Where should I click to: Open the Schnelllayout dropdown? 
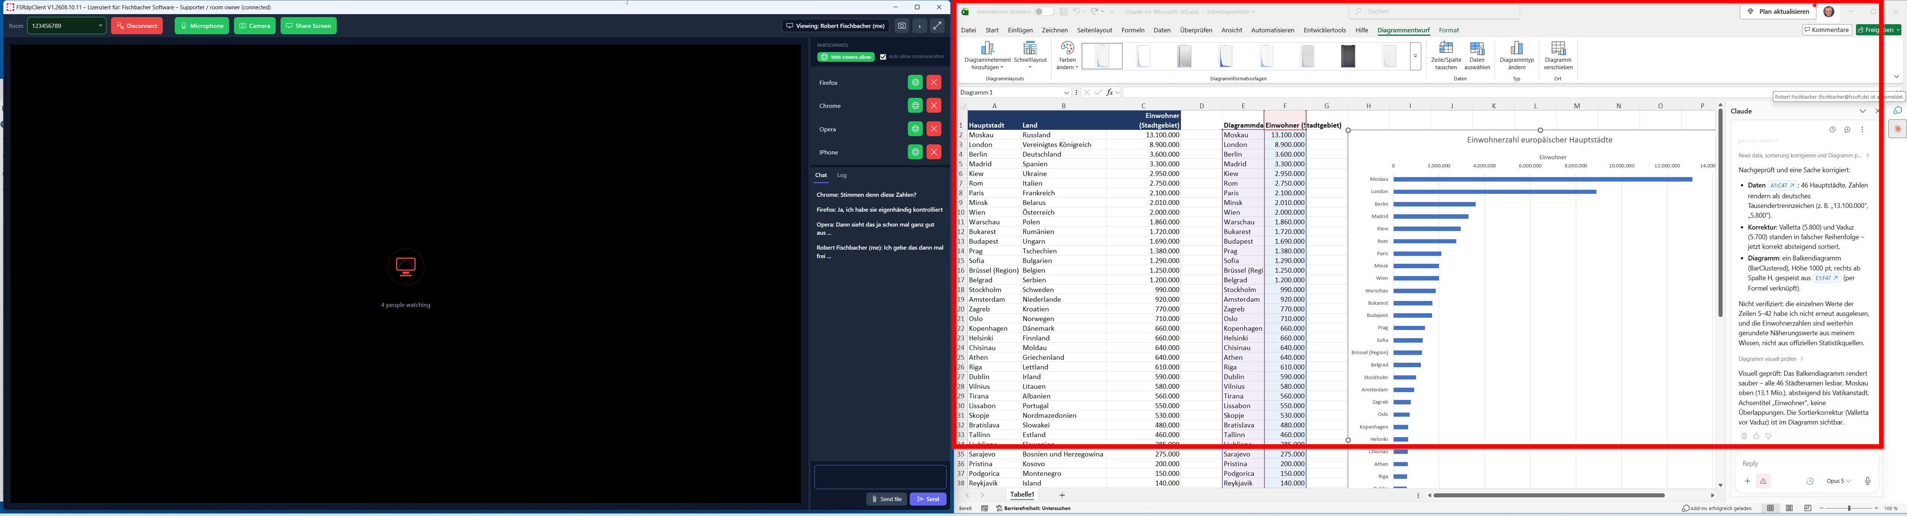[x=1030, y=55]
